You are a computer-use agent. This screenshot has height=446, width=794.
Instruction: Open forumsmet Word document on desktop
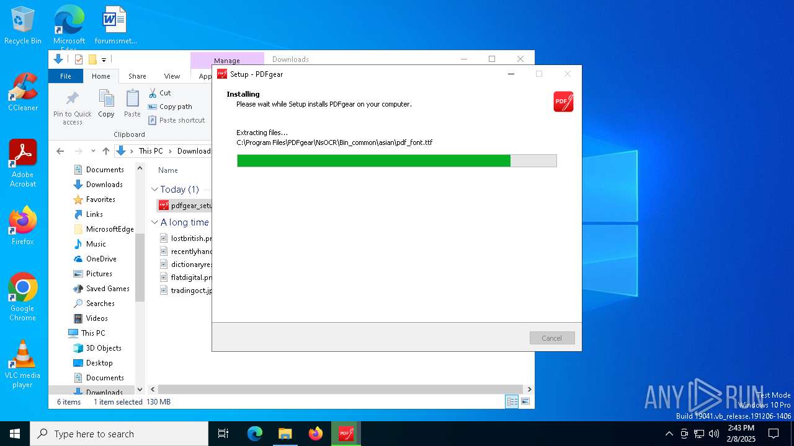point(115,25)
